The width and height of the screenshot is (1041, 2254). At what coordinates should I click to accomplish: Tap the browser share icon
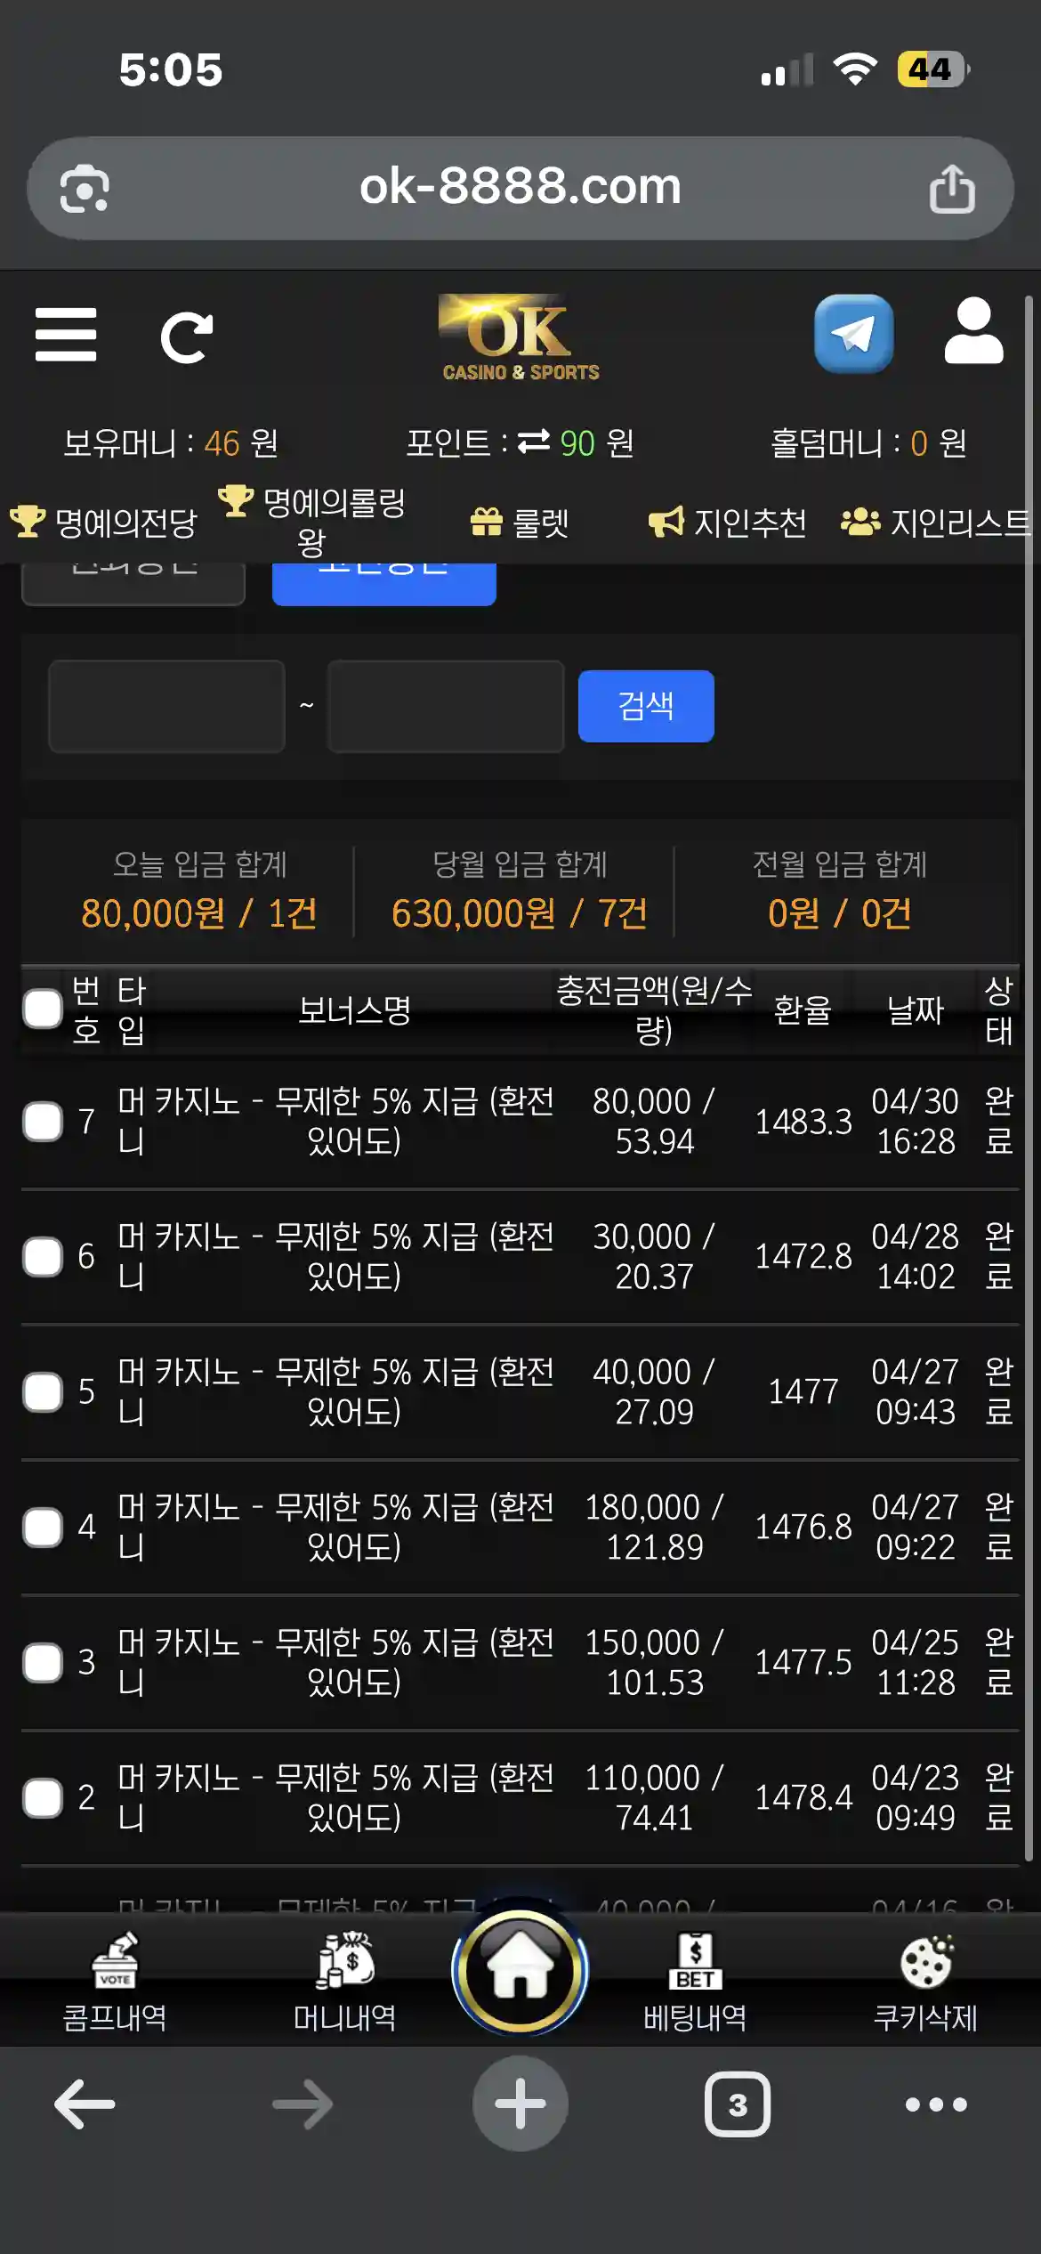(951, 189)
